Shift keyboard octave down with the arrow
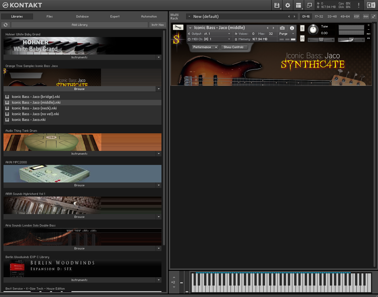The height and width of the screenshot is (297, 378). coord(174,287)
